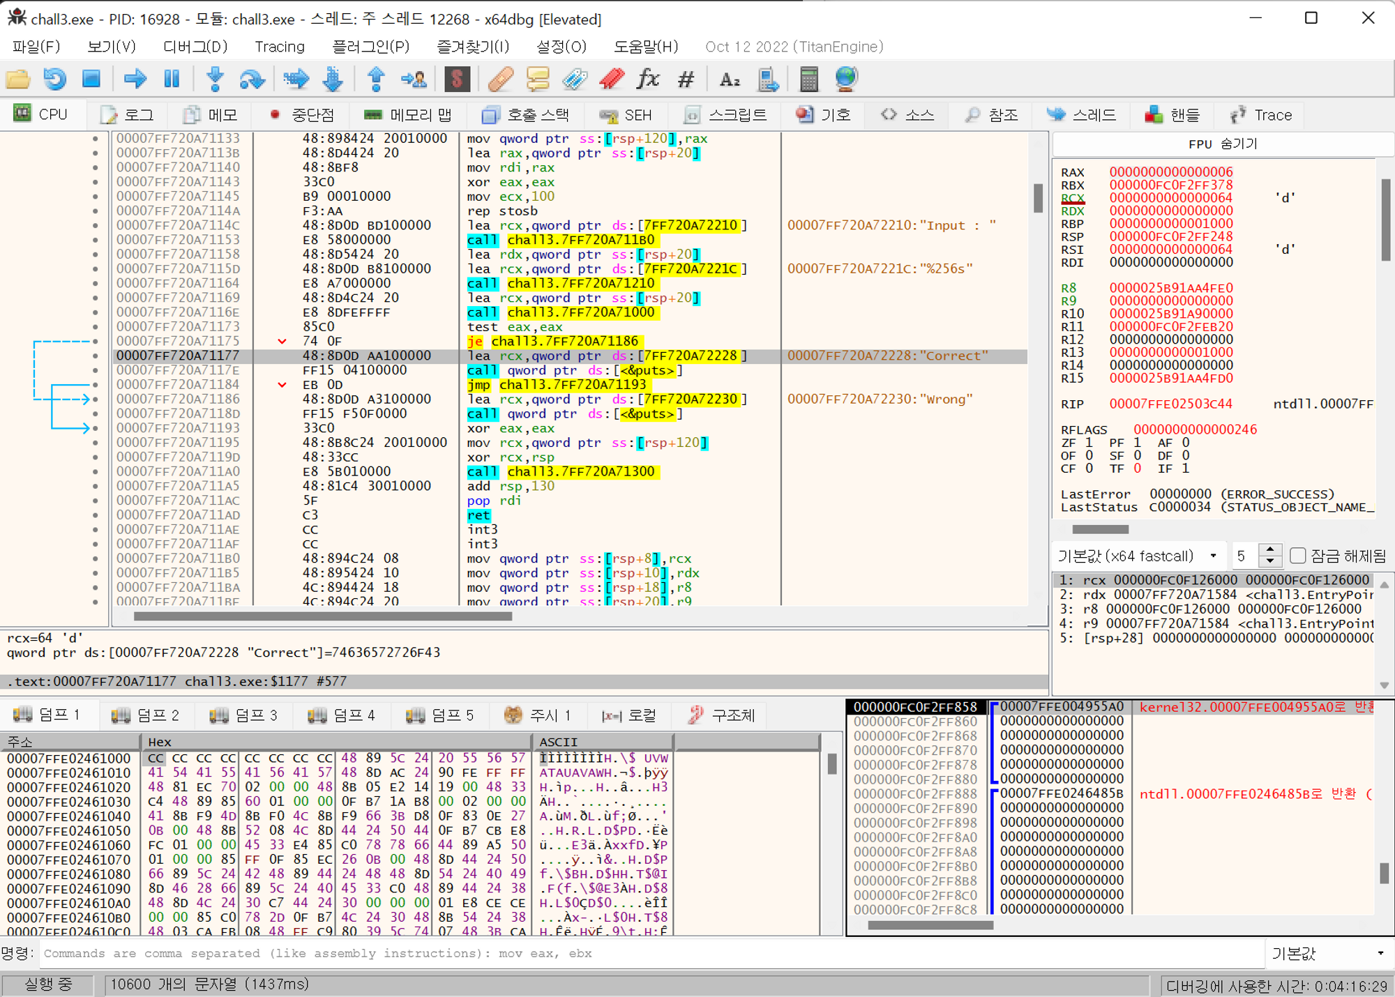Increase argument count with spinner up arrow
1395x997 pixels.
[x=1270, y=550]
